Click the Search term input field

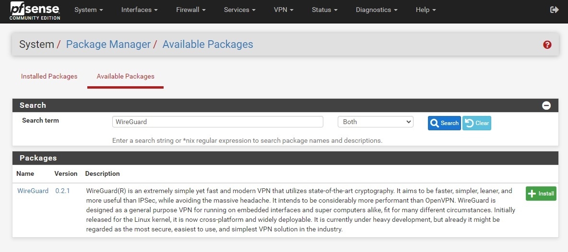coord(217,122)
